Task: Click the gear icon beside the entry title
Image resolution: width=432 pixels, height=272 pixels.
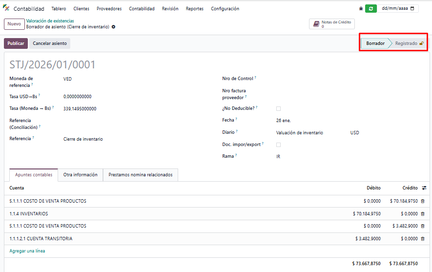Action: click(x=114, y=27)
